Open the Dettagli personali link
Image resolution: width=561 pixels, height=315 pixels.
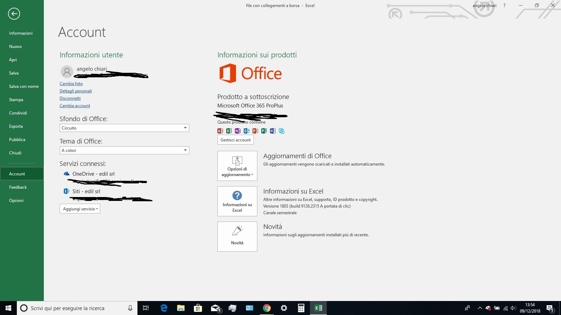76,91
